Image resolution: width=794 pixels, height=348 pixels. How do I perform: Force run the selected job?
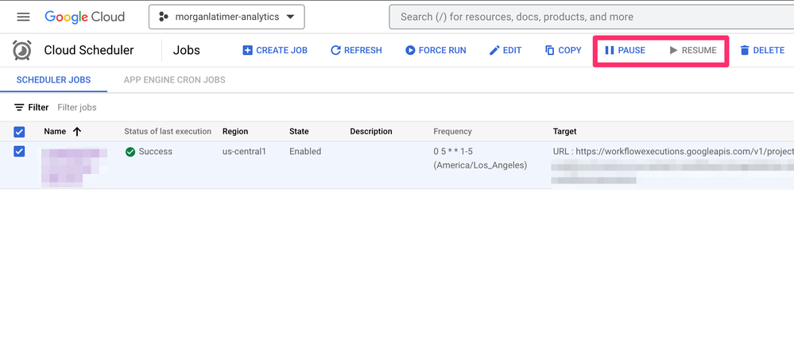click(x=436, y=50)
